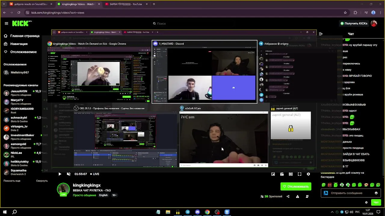Open the emoji picker in message box
Viewport: 385px width, 216px height.
[376, 193]
